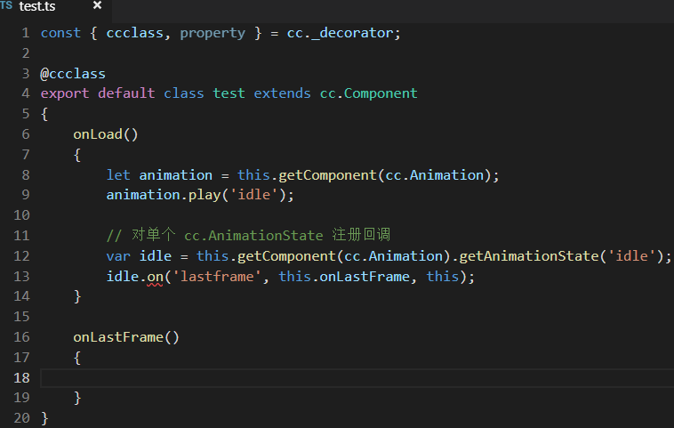674x428 pixels.
Task: Click the 'export' keyword on line 4
Action: [65, 93]
